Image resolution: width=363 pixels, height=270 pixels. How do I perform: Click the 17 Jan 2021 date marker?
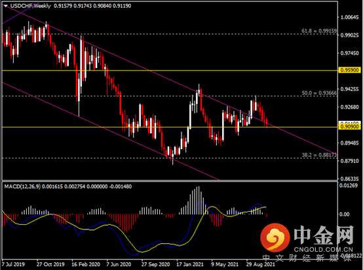click(x=190, y=264)
